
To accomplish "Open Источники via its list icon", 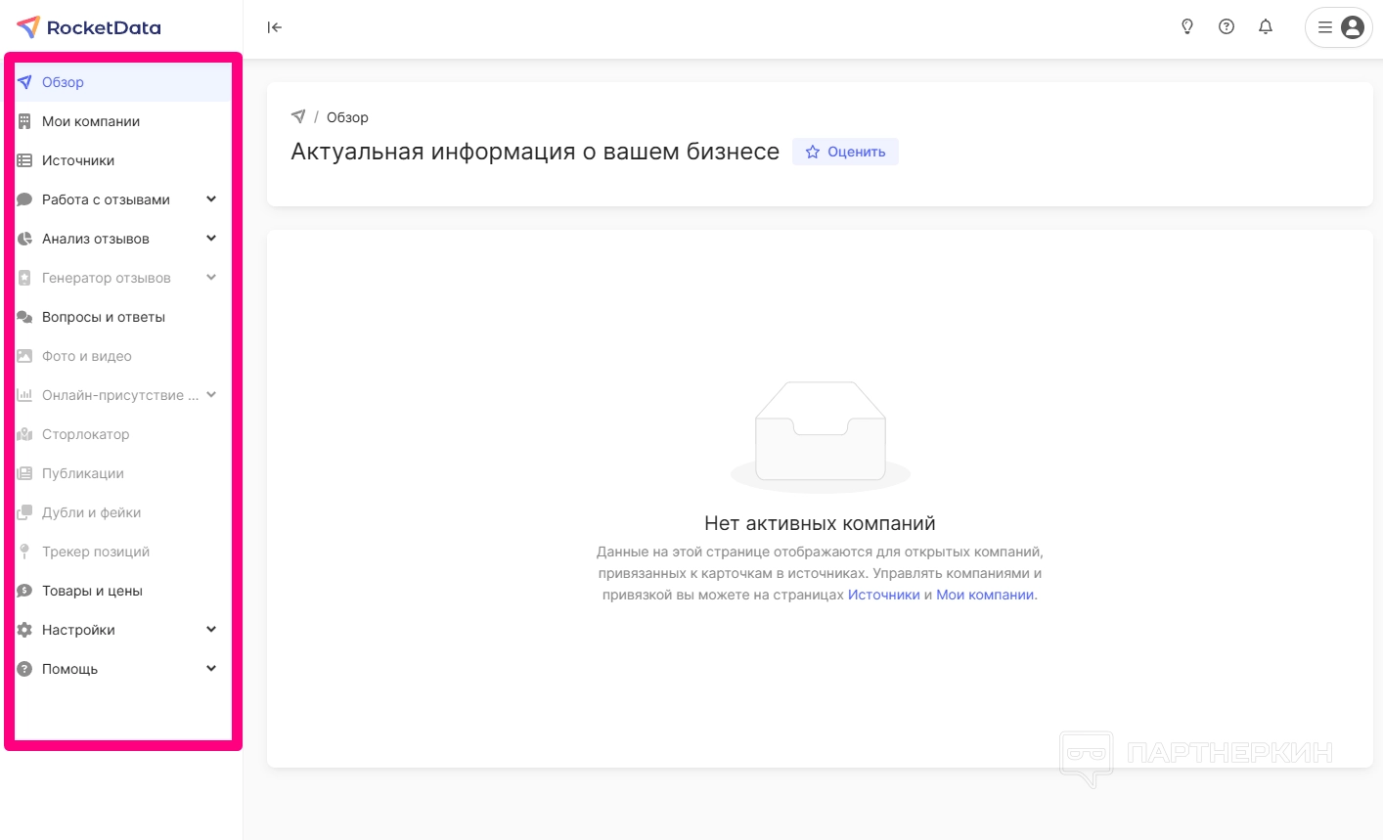I will 24,160.
